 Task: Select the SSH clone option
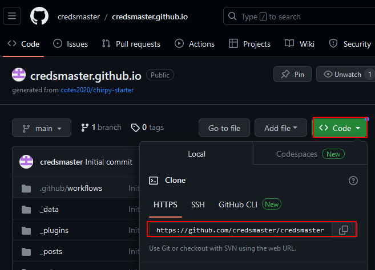(x=198, y=205)
